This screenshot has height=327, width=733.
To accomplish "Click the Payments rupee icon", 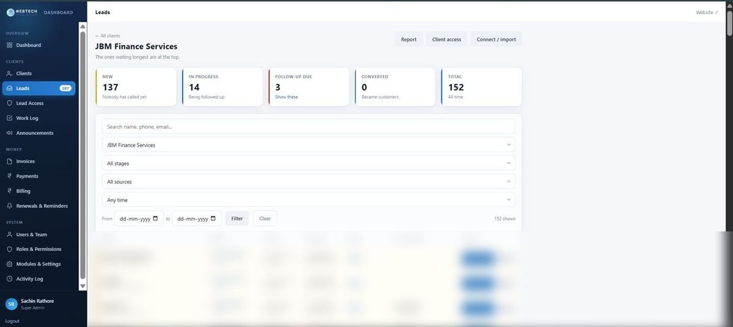I will pyautogui.click(x=9, y=176).
